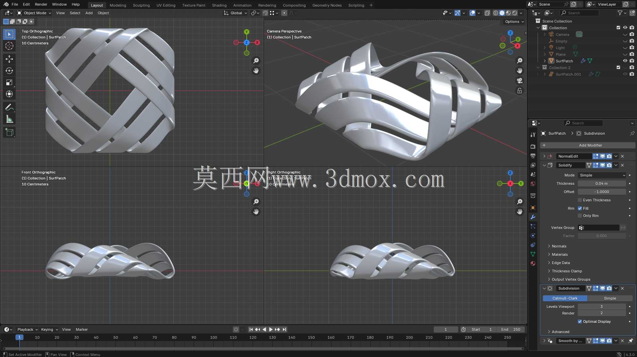
Task: Uncheck Optimal Display checkbox
Action: 580,321
